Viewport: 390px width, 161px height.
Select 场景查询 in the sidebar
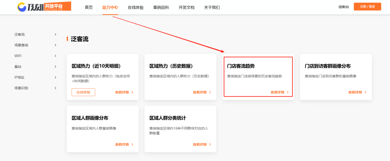pyautogui.click(x=21, y=45)
